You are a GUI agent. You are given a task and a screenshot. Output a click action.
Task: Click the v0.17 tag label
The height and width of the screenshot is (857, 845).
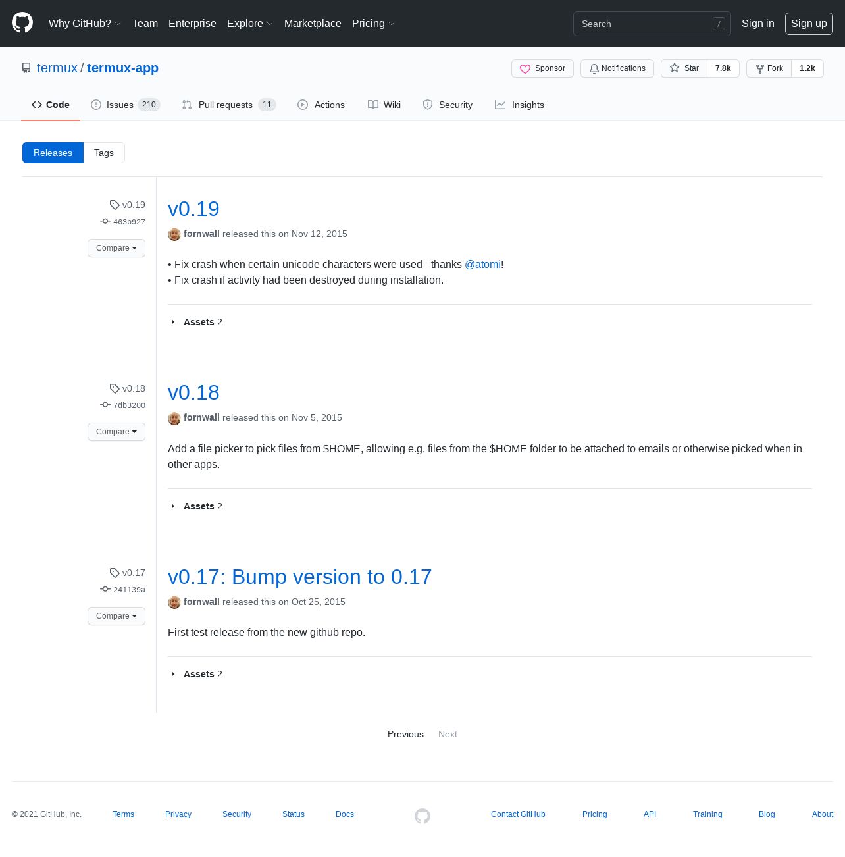pyautogui.click(x=128, y=573)
